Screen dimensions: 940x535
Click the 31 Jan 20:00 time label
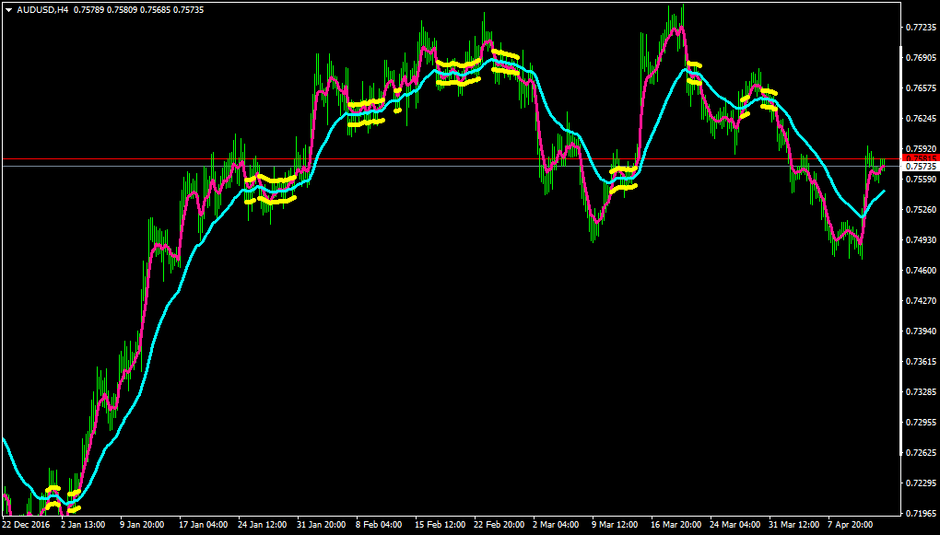(x=321, y=524)
